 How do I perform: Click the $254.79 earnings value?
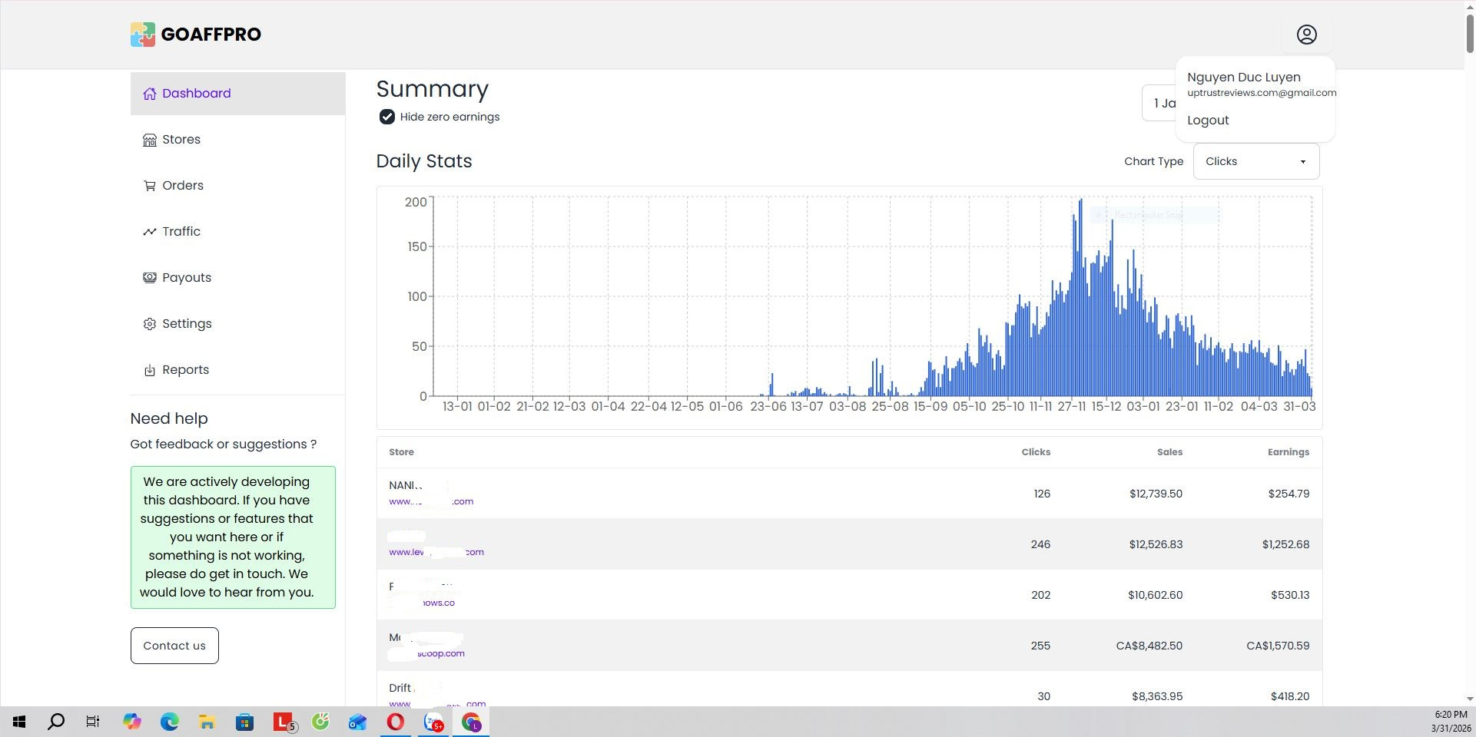pyautogui.click(x=1289, y=494)
